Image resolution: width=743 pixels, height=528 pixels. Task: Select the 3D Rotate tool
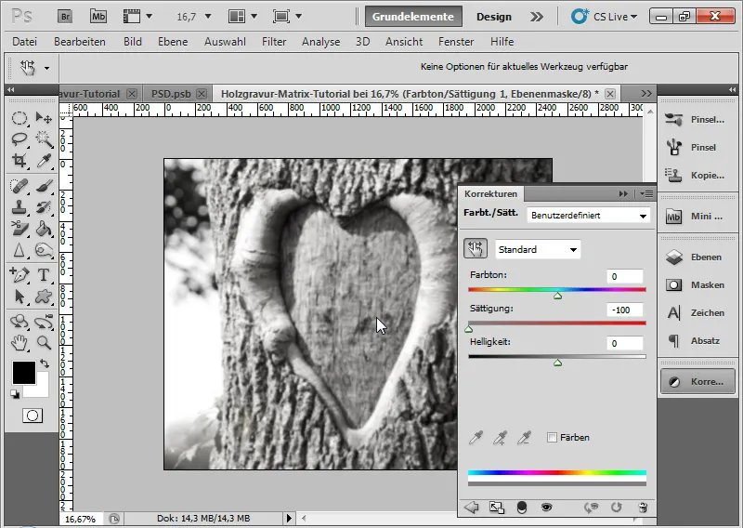coord(19,321)
